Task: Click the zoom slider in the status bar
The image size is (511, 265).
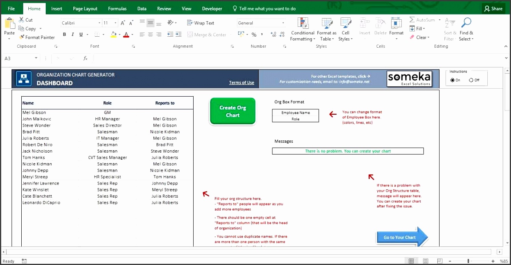Action: (468, 261)
